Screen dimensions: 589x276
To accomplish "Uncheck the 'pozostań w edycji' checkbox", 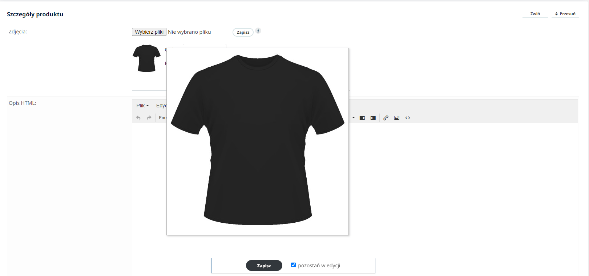I will click(293, 265).
